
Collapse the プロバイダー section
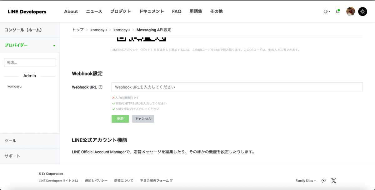30,45
